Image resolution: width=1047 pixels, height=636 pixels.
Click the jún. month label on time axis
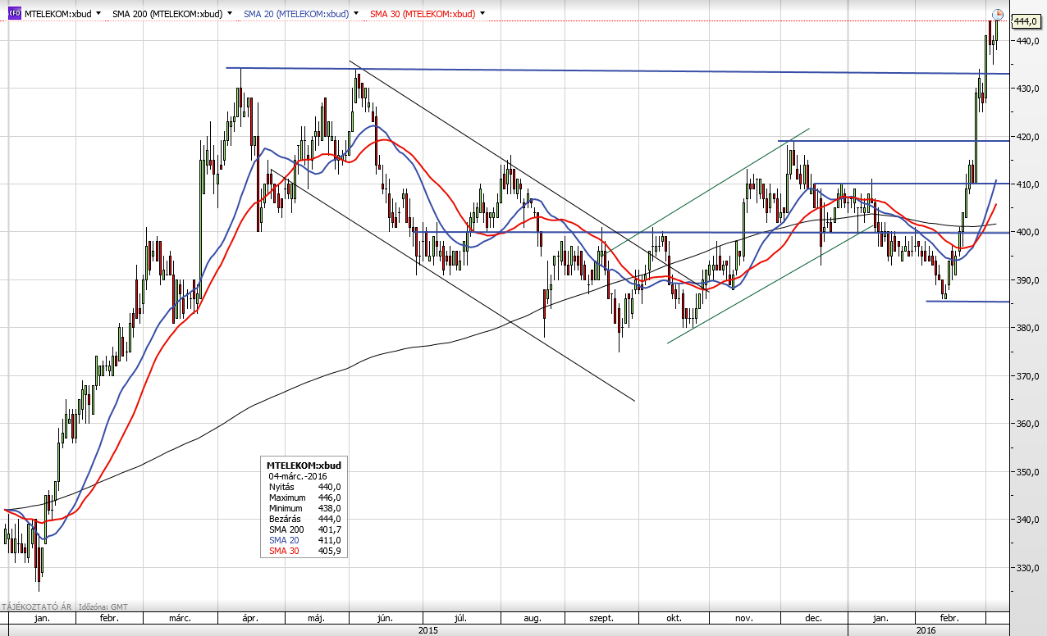385,618
